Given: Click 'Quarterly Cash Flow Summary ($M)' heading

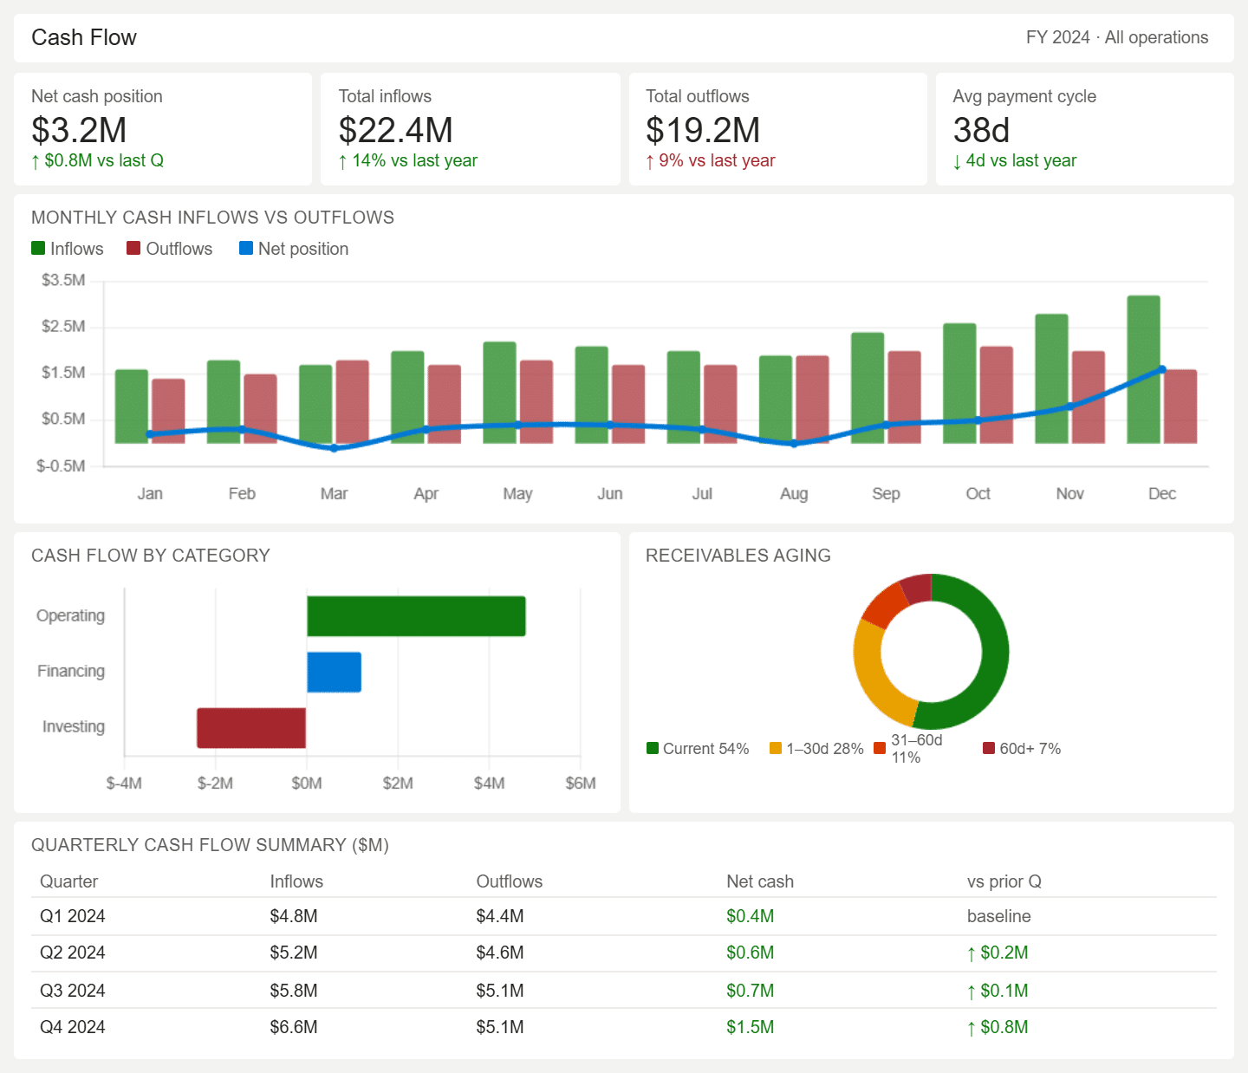Looking at the screenshot, I should [x=210, y=845].
